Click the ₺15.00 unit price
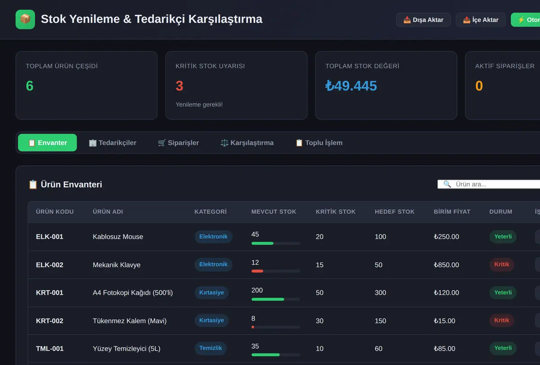 pos(445,321)
